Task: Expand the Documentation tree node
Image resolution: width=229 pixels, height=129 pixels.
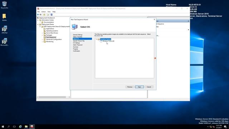Action: pos(40,22)
